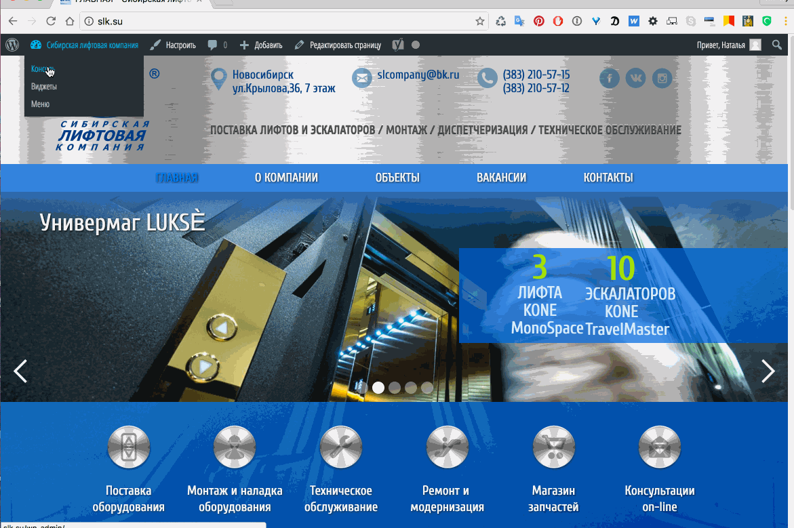Open the Pinterest extension icon
794x528 pixels.
(x=539, y=21)
